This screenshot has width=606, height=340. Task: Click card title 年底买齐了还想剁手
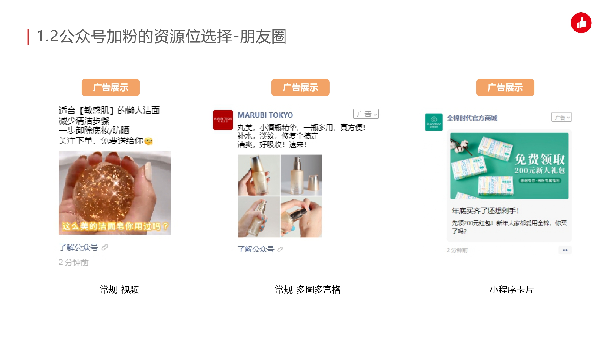(485, 211)
